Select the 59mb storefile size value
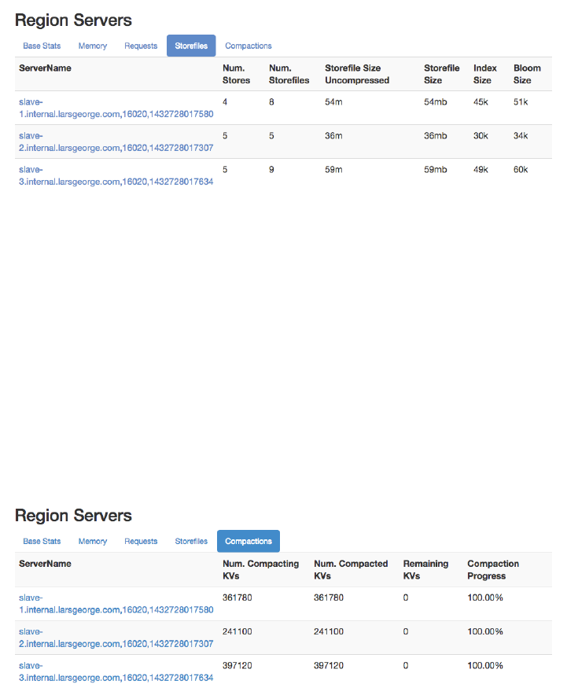Screen dimensions: 567x695 [436, 169]
